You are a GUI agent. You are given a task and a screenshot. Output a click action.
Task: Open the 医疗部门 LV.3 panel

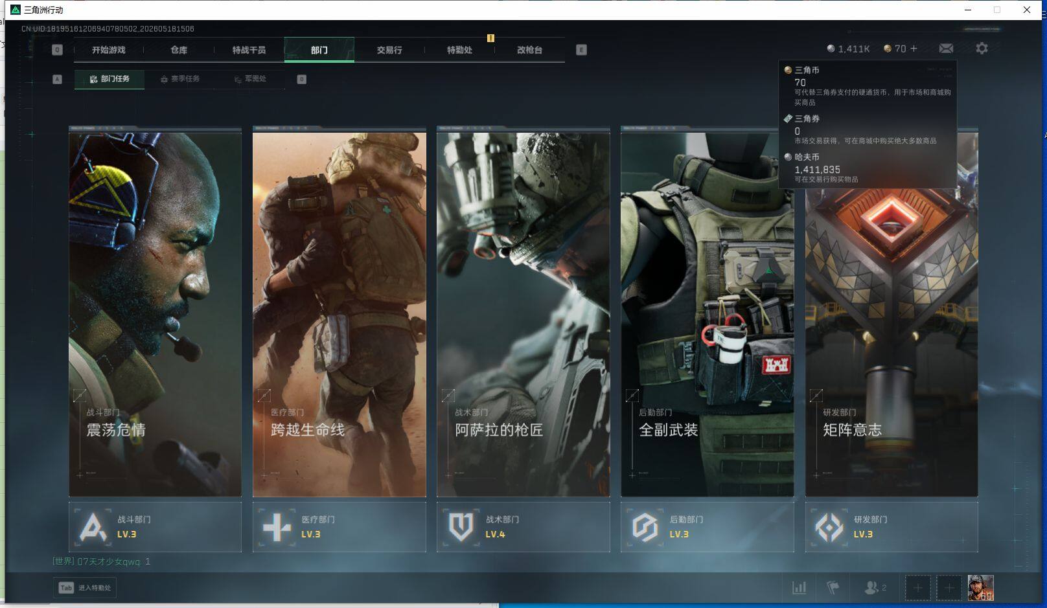coord(339,527)
